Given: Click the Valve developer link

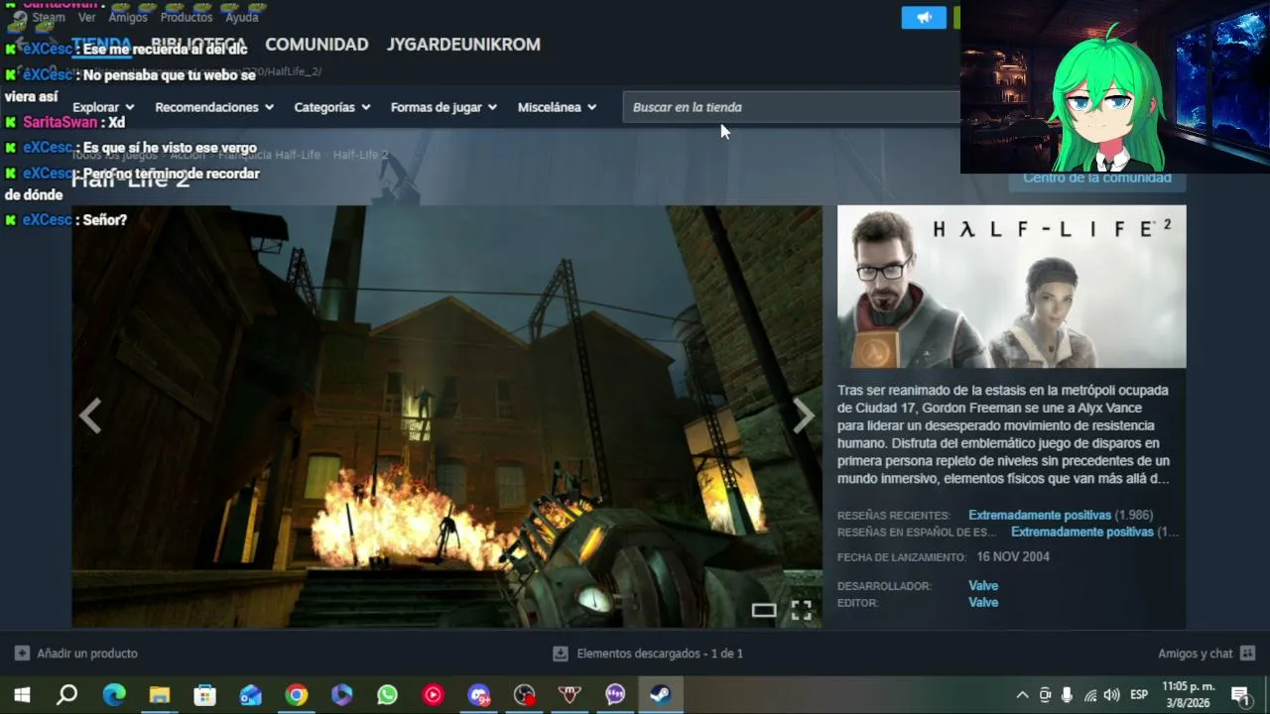Looking at the screenshot, I should pos(983,586).
